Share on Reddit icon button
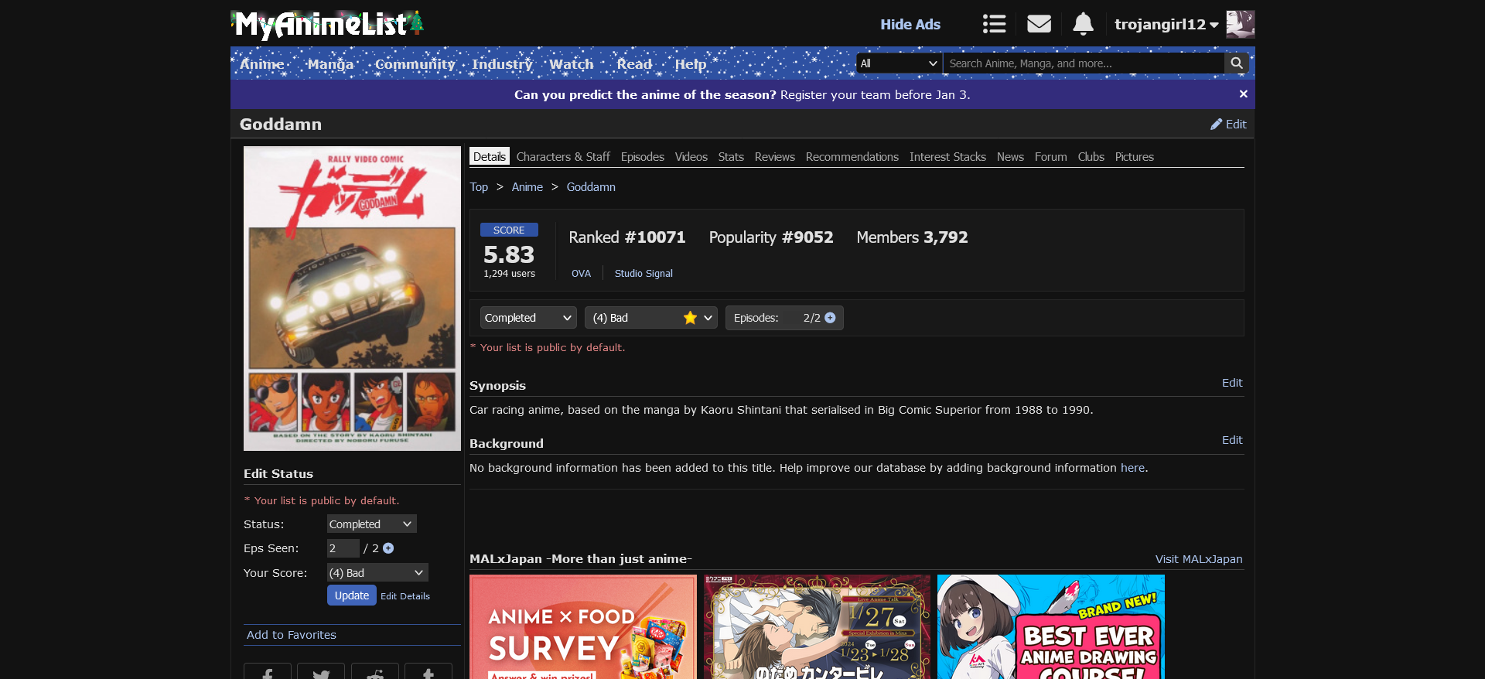This screenshot has width=1485, height=679. (375, 671)
